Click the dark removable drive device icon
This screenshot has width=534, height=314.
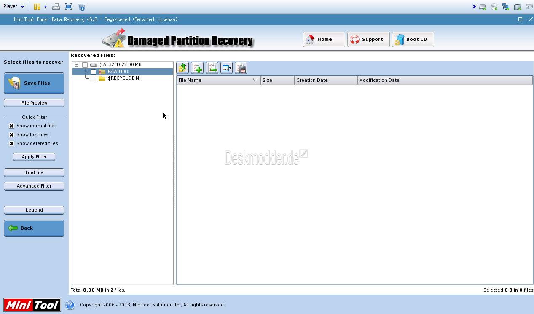[x=518, y=7]
